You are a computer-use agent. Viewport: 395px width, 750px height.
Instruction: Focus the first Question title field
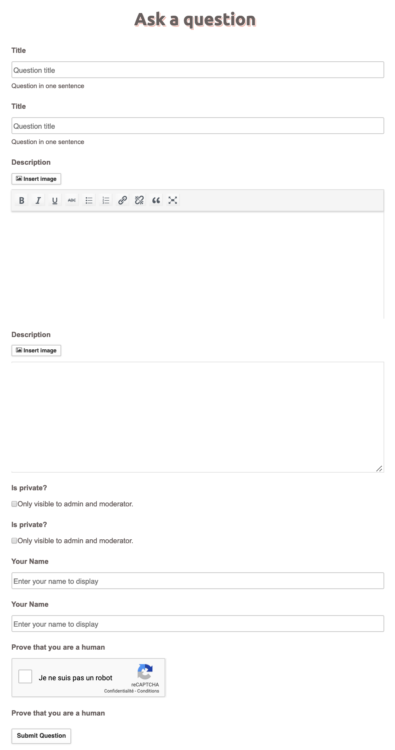pyautogui.click(x=197, y=70)
